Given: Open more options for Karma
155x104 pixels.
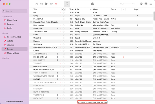Looking at the screenshot, I should pos(60,51).
